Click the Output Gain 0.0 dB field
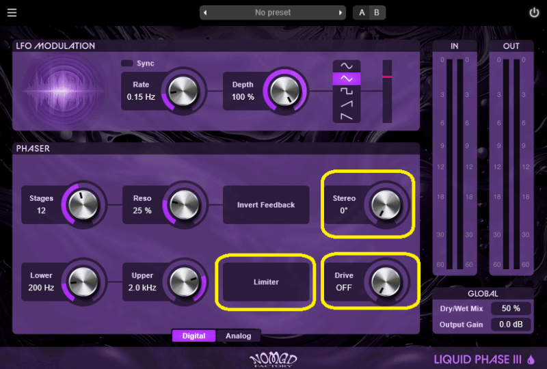Viewport: 547px width, 369px height. pos(511,325)
